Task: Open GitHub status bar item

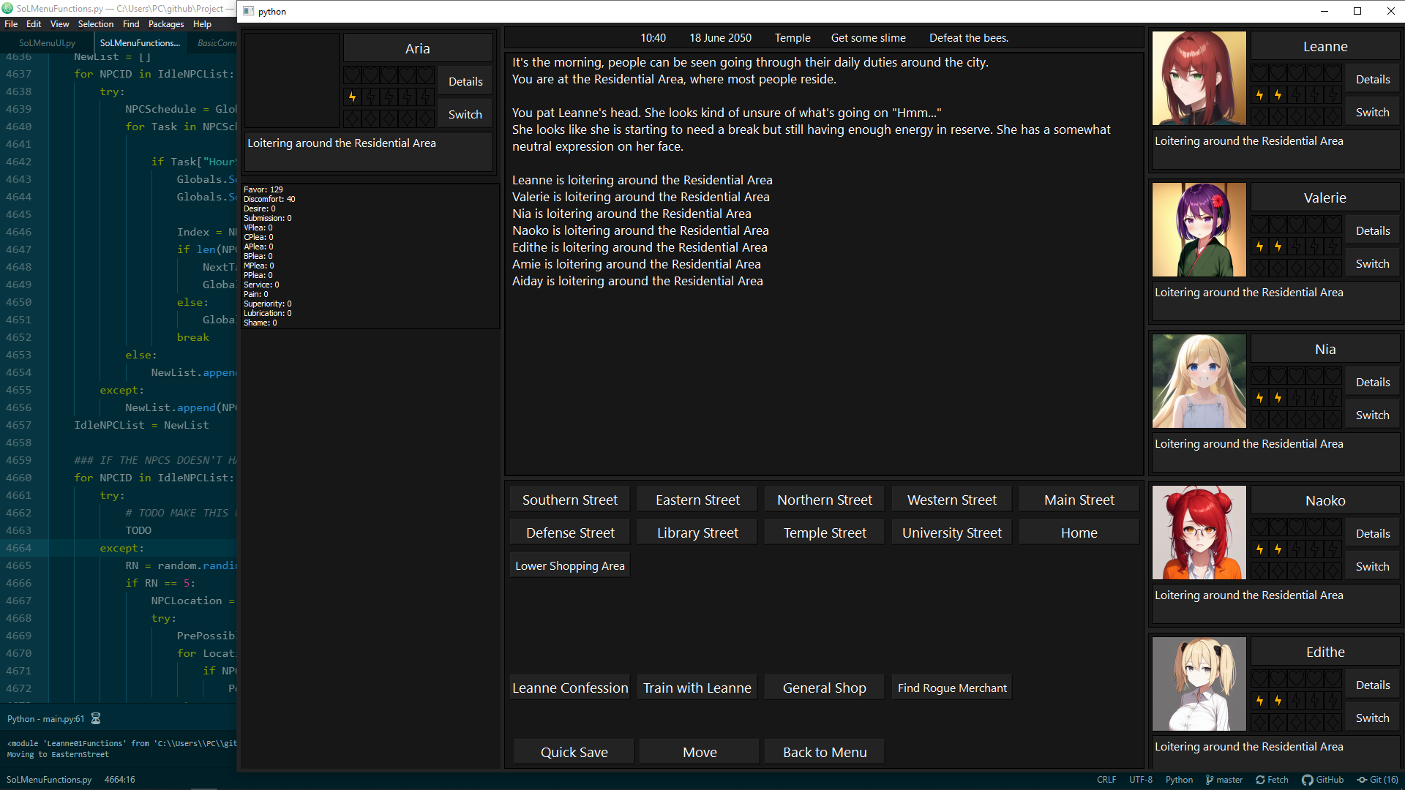Action: coord(1323,780)
